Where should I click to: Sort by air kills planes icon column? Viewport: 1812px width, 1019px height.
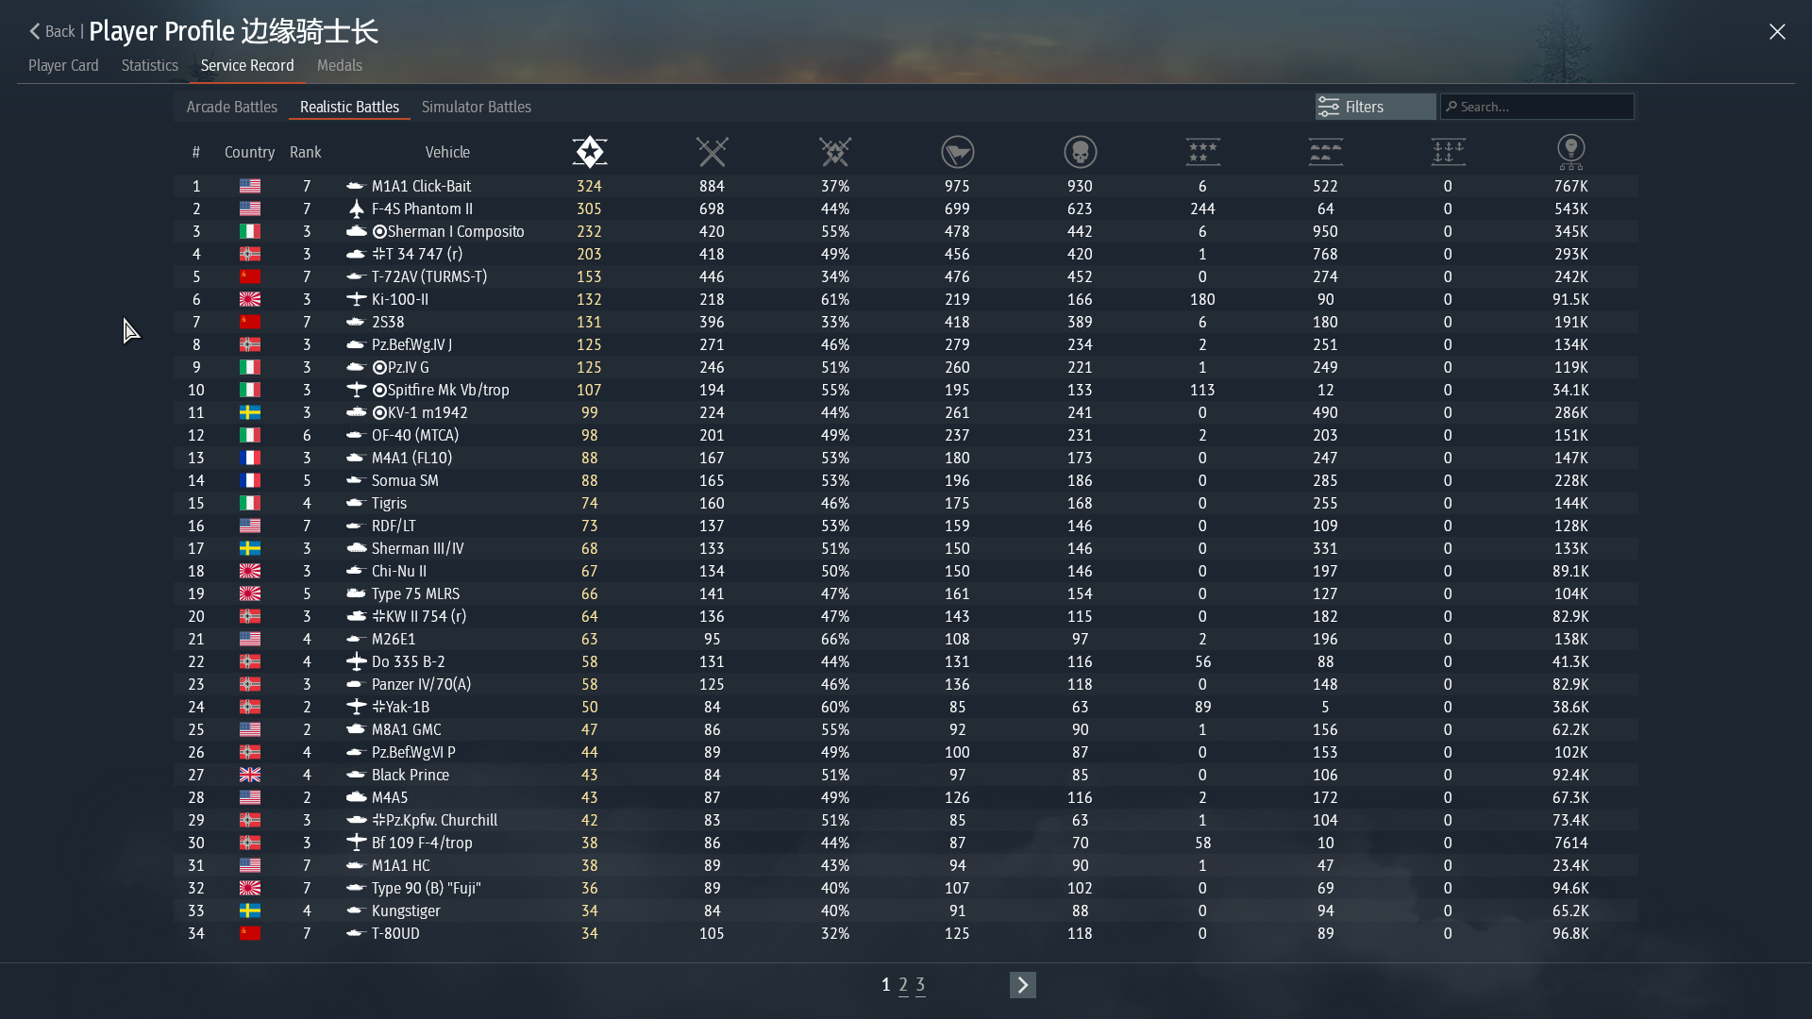coord(1202,152)
